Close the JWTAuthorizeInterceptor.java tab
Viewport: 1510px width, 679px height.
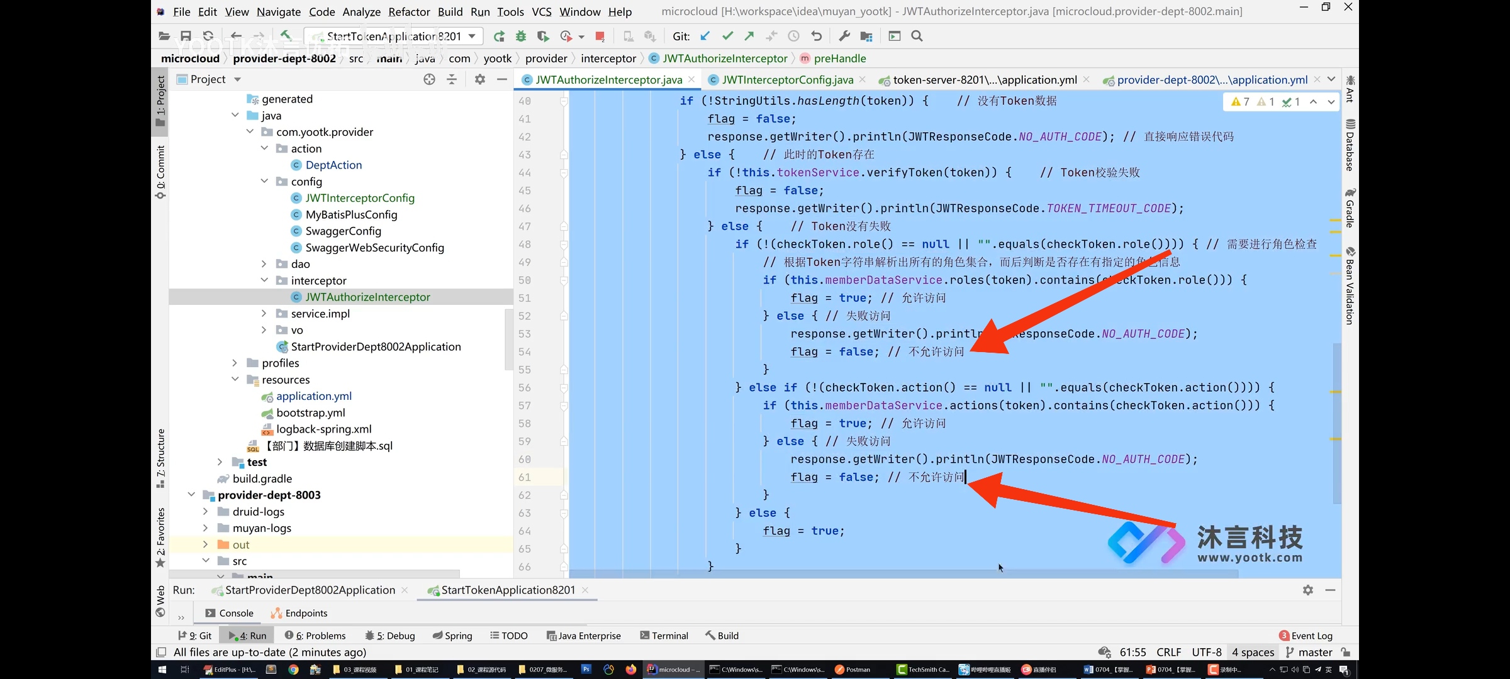(x=691, y=79)
